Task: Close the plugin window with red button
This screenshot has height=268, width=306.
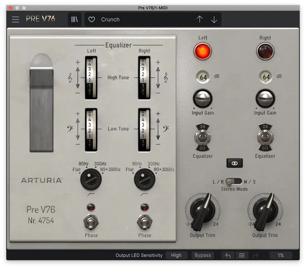Action: pyautogui.click(x=11, y=8)
